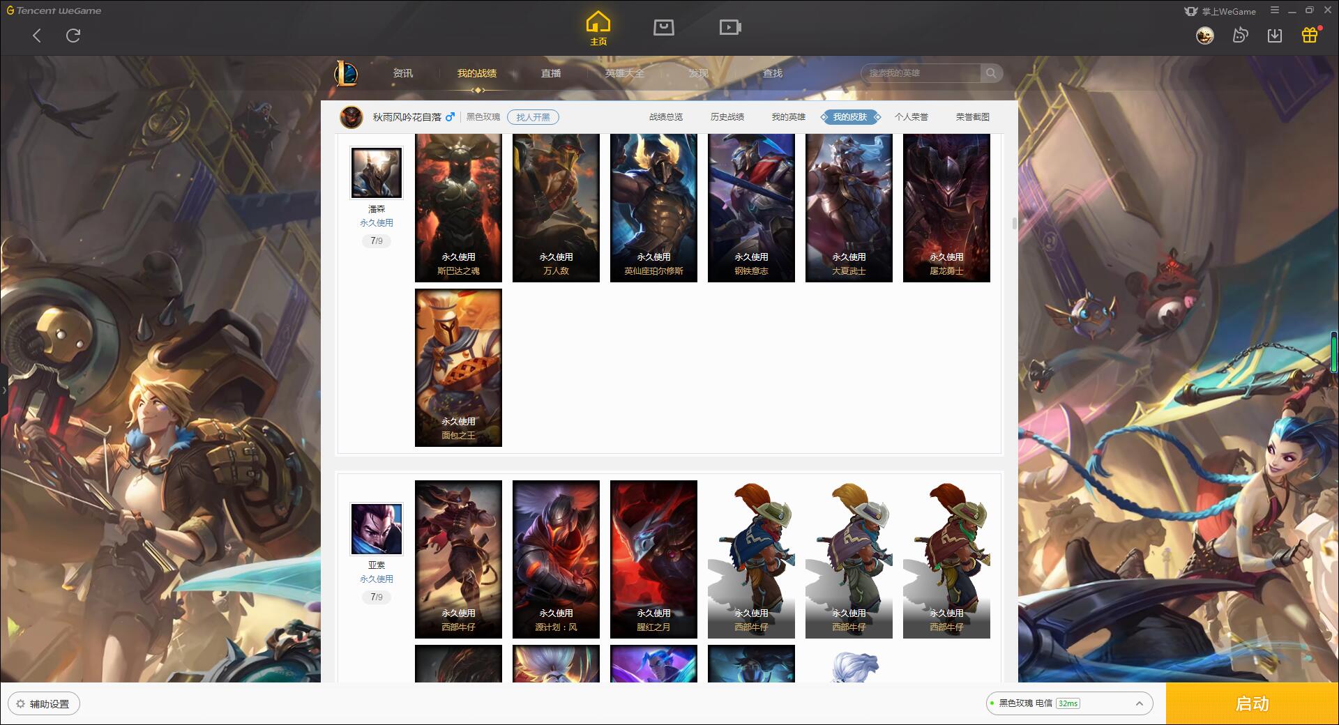This screenshot has width=1339, height=725.
Task: Expand the 黑色玫瑰 电信 server dropdown
Action: click(1069, 703)
